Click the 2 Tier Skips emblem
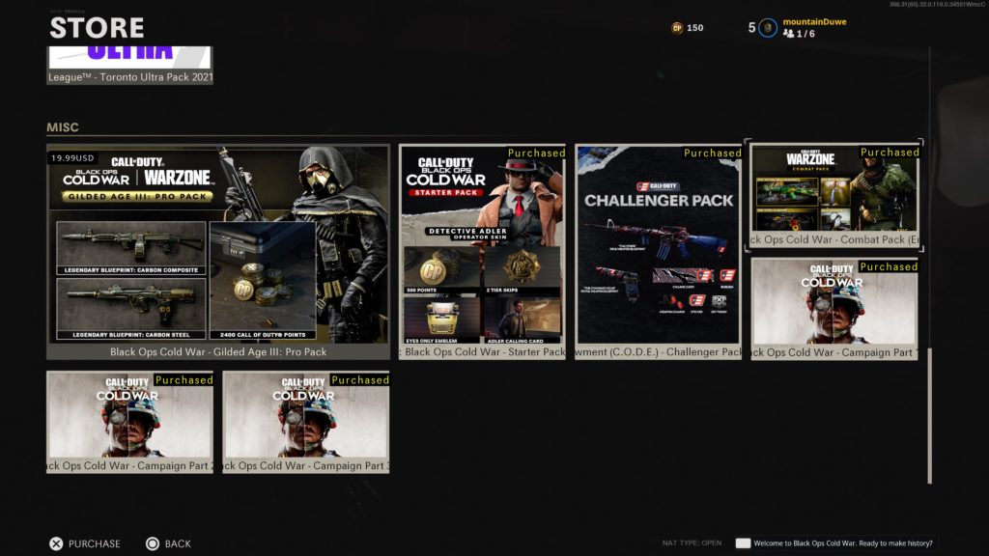The width and height of the screenshot is (989, 556). [x=523, y=266]
